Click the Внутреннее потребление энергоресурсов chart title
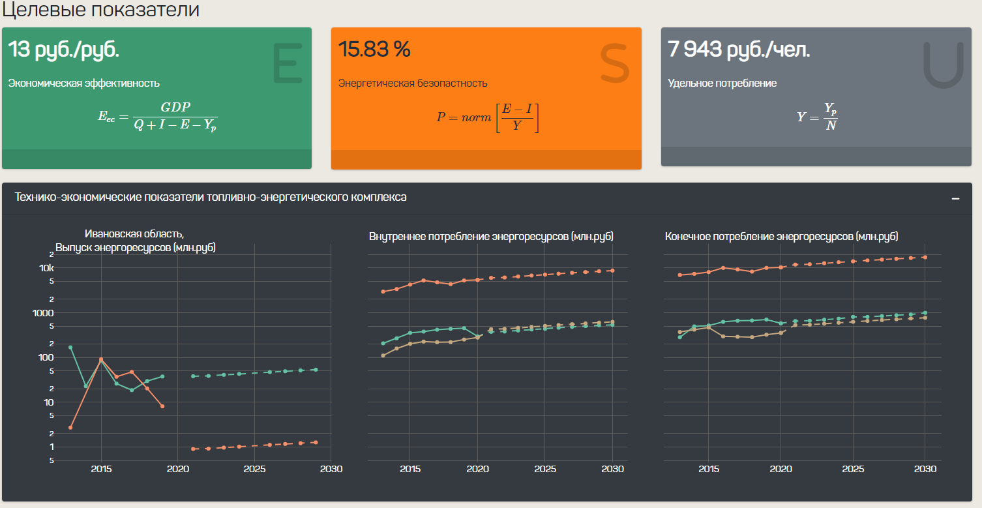The width and height of the screenshot is (982, 508). point(491,236)
